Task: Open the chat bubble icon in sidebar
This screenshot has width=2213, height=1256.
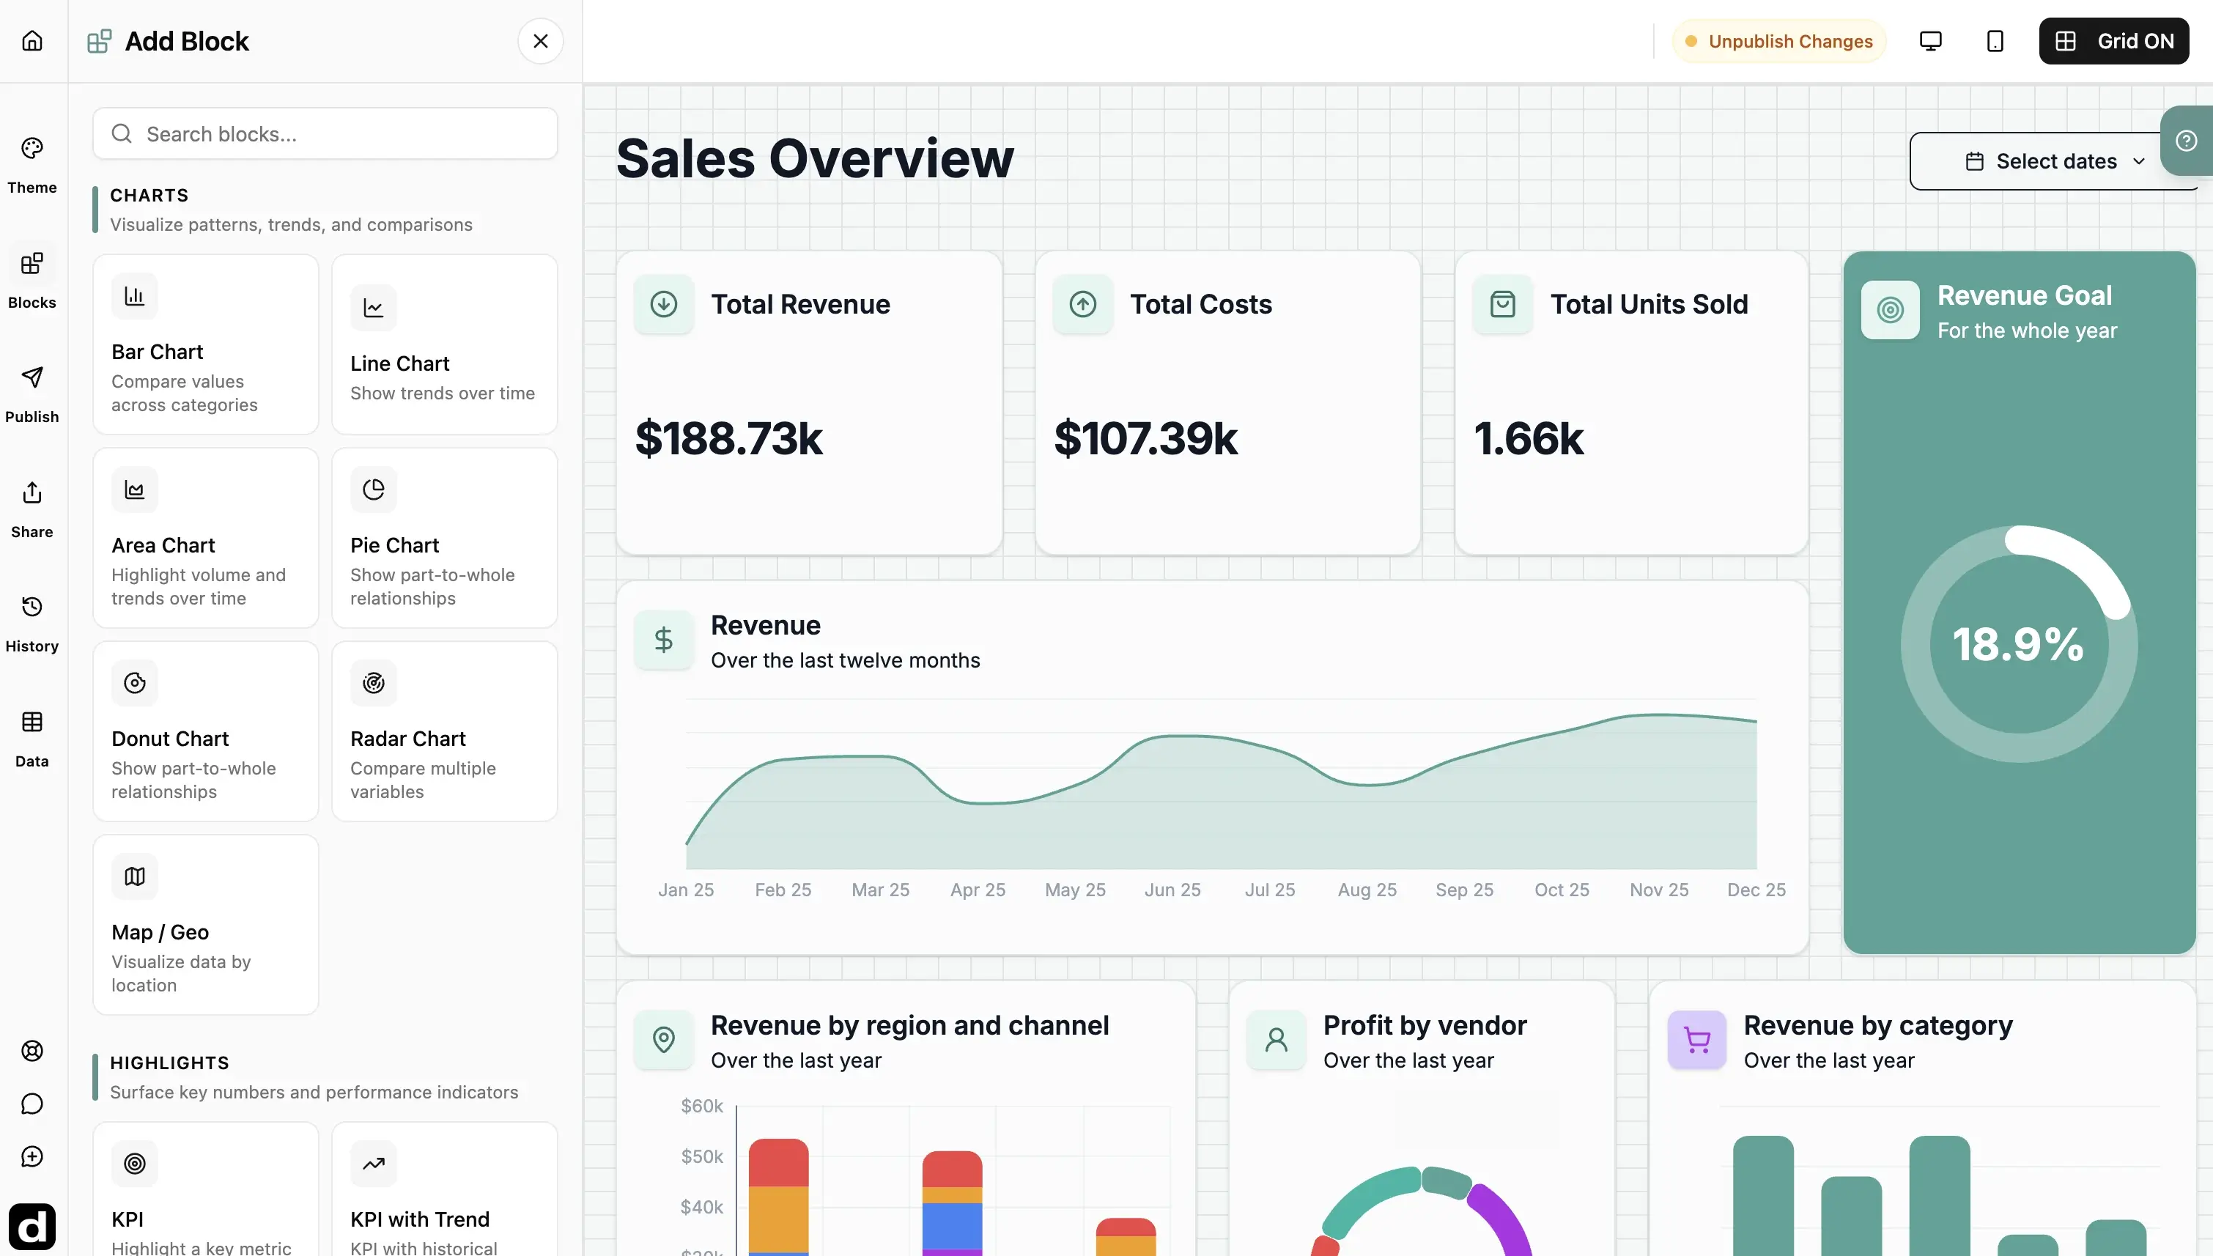Action: [x=32, y=1104]
